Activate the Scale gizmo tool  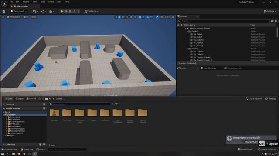(x=127, y=17)
